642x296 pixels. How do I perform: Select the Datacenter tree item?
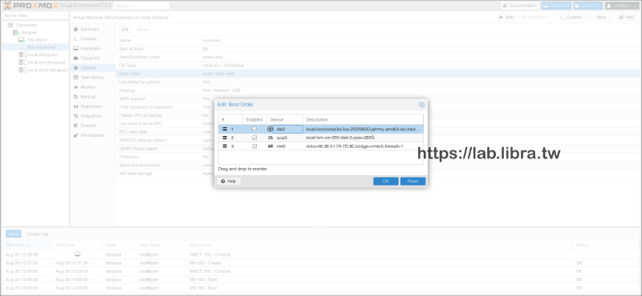point(26,26)
